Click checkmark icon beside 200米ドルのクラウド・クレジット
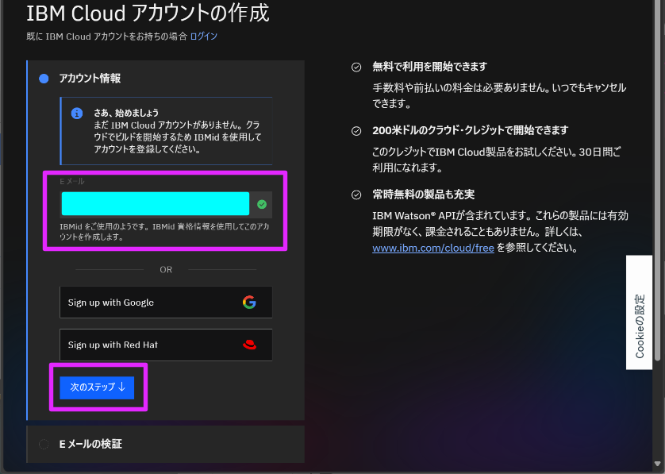The height and width of the screenshot is (474, 665). click(356, 131)
